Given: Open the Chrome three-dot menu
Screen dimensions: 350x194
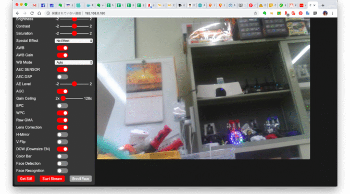Looking at the screenshot, I should pyautogui.click(x=333, y=14).
